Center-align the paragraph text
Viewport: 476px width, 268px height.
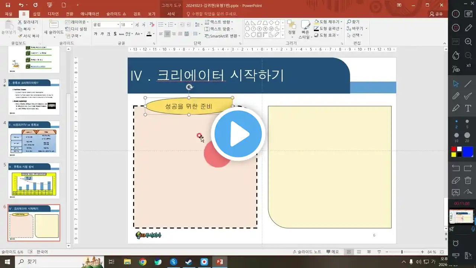coord(167,34)
